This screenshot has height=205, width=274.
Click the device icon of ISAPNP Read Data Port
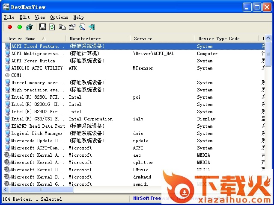tap(7, 126)
